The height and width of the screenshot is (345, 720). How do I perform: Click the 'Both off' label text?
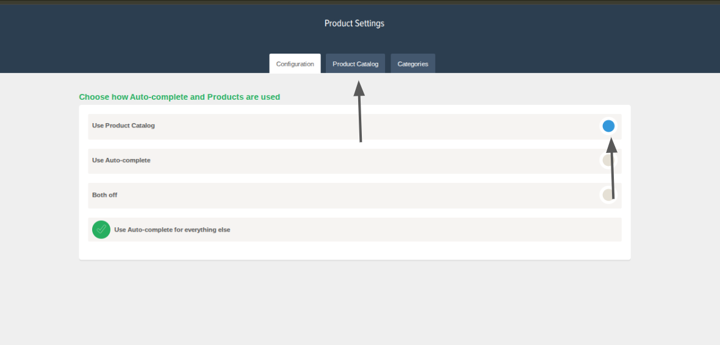point(105,195)
